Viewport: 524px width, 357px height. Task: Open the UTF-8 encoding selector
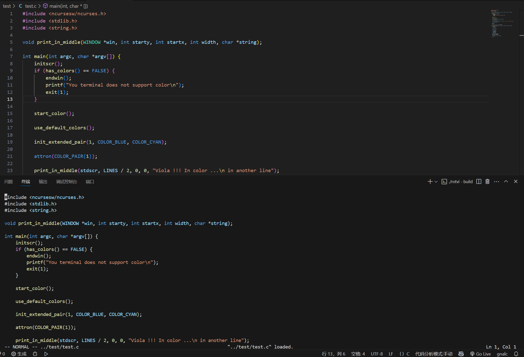pos(377,354)
